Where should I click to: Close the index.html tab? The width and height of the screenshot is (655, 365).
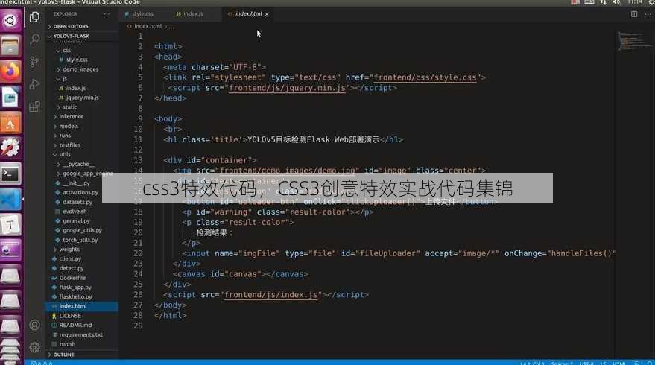[x=267, y=14]
